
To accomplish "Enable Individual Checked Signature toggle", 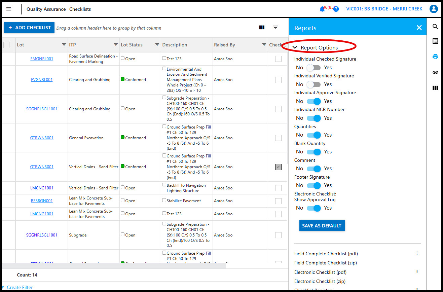I will click(x=313, y=68).
